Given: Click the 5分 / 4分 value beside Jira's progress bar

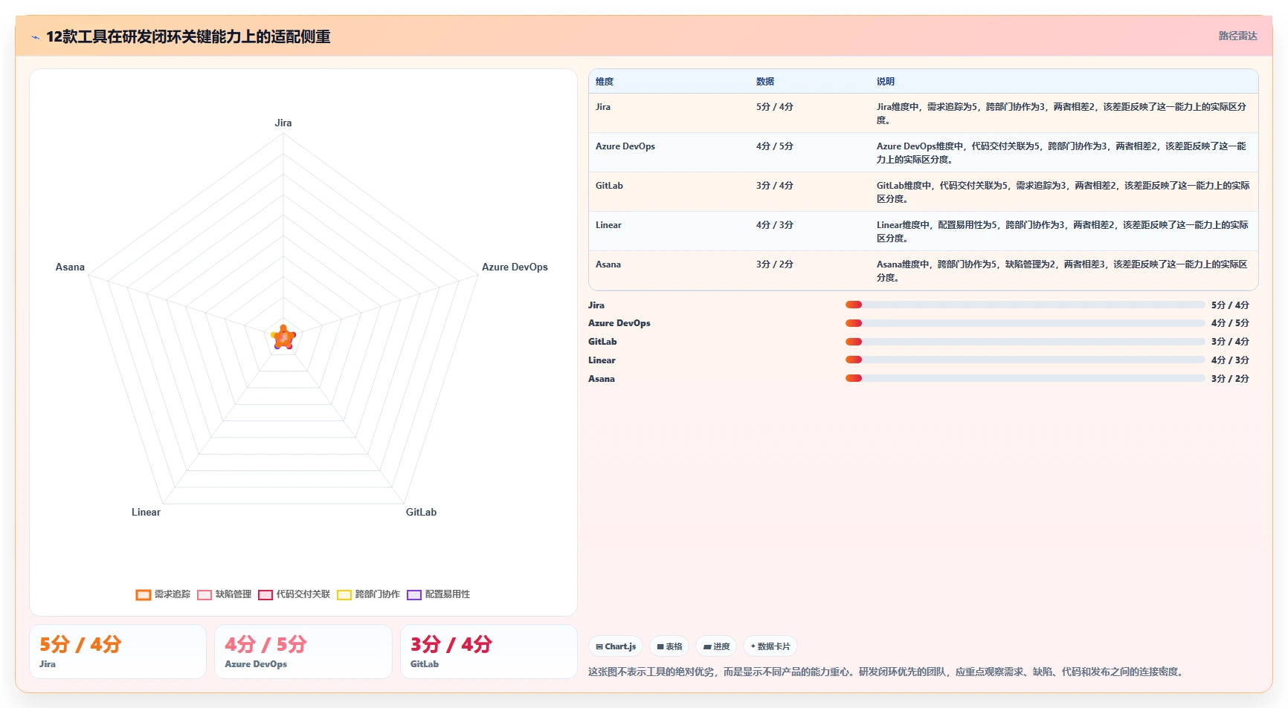Looking at the screenshot, I should (x=1230, y=305).
